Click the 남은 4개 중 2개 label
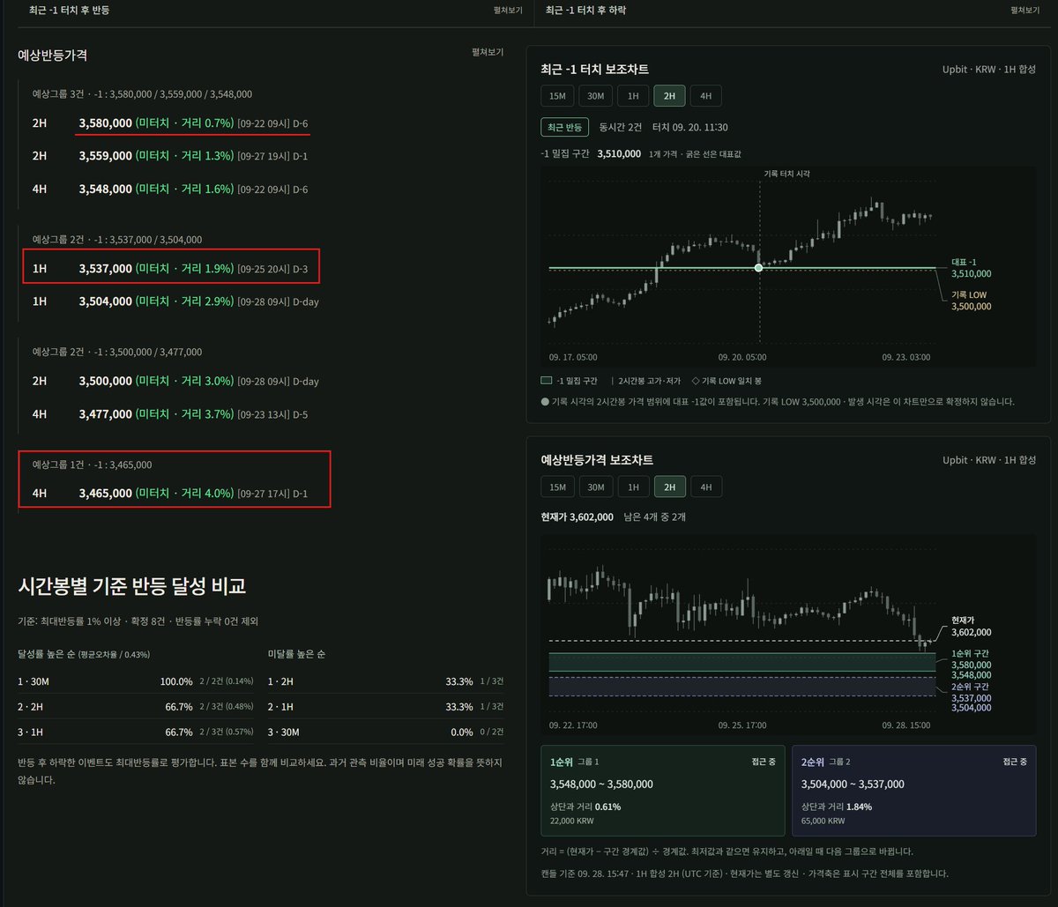 click(x=654, y=517)
